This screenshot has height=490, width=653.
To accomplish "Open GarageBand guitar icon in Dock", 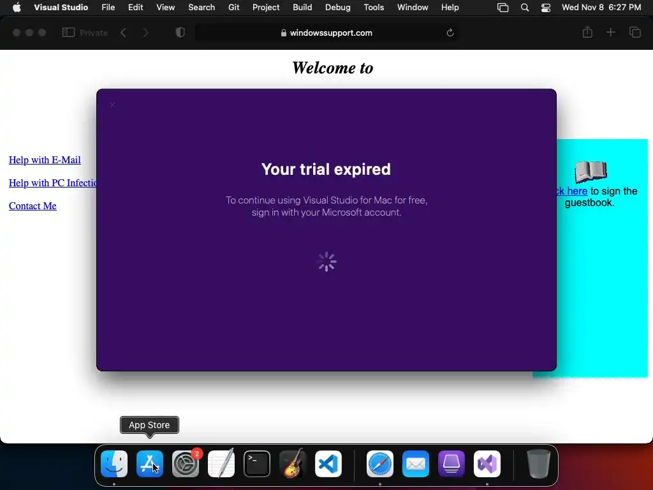I will click(x=293, y=464).
